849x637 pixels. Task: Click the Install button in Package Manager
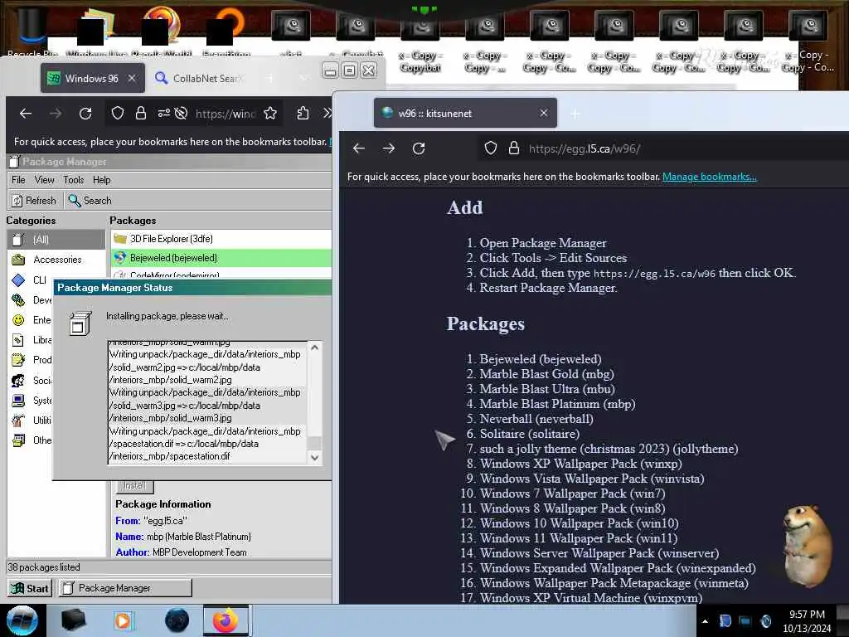tap(134, 486)
